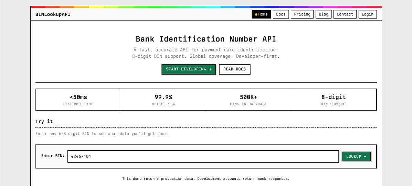Click the fast, accurate API tagline
413x186 pixels.
click(206, 50)
